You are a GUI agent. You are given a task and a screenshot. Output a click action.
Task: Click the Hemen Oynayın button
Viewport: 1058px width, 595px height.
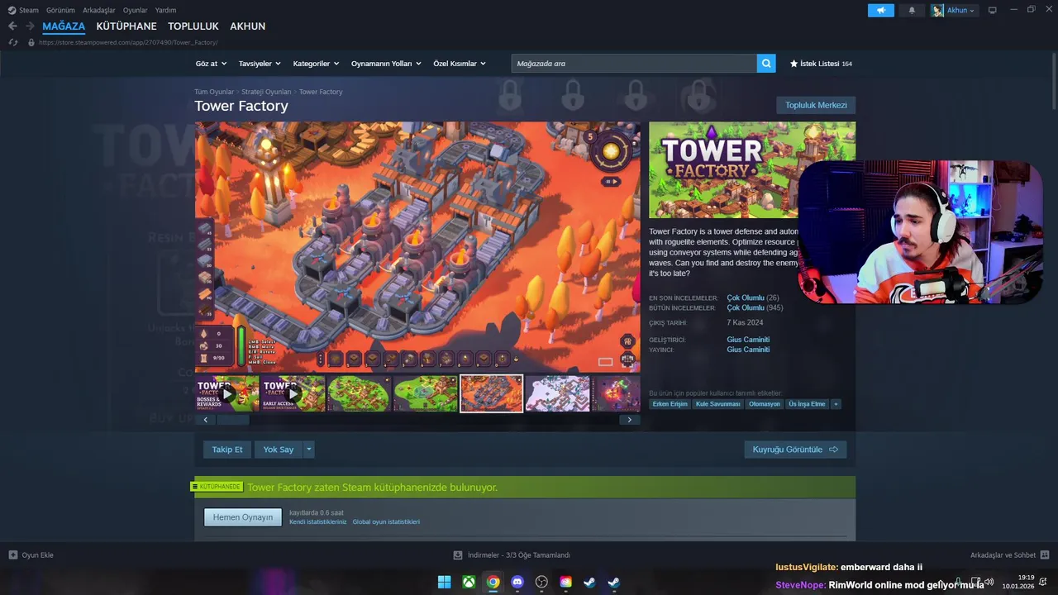[x=243, y=517]
